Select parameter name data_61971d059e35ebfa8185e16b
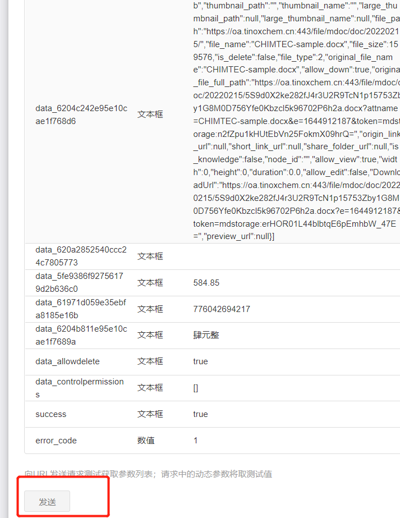 (81, 309)
